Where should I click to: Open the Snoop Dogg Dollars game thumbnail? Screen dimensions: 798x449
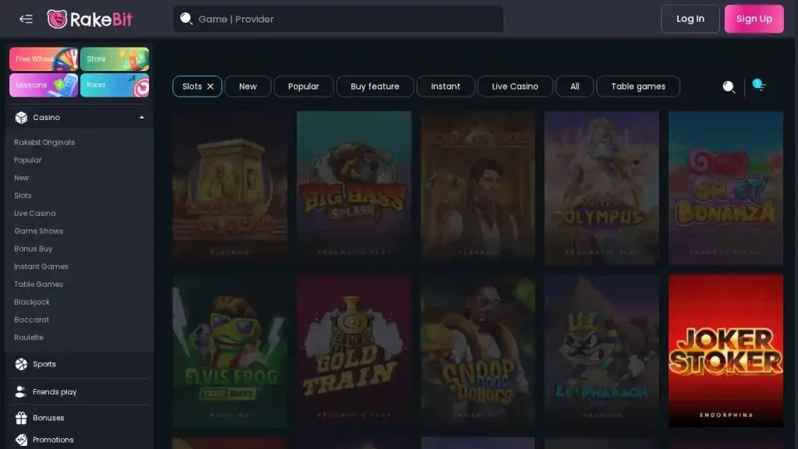[478, 351]
